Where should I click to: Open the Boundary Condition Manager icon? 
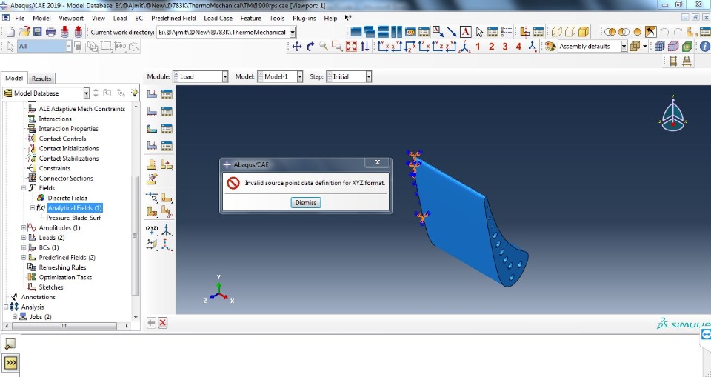click(x=167, y=112)
